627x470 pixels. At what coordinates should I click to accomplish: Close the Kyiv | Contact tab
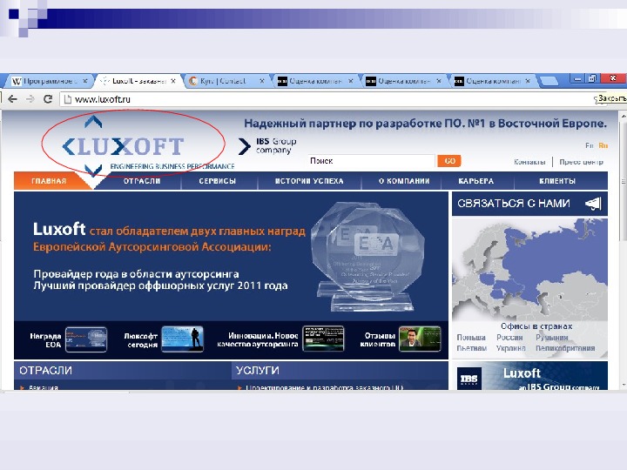(262, 81)
